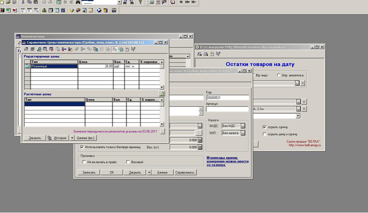Screen dimensions: 368x213
Task: Toggle 'Использовать только базовую единицу' checkbox
Action: click(82, 147)
